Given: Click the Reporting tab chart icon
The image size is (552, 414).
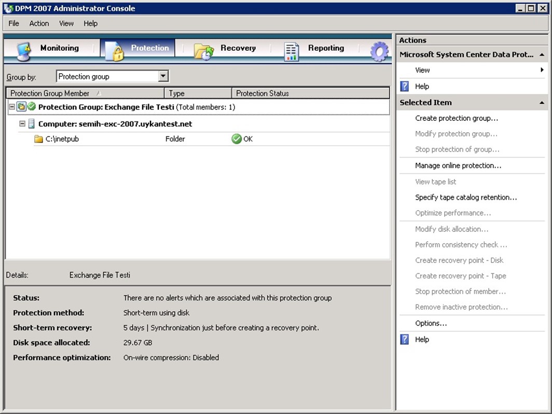Looking at the screenshot, I should [x=292, y=51].
